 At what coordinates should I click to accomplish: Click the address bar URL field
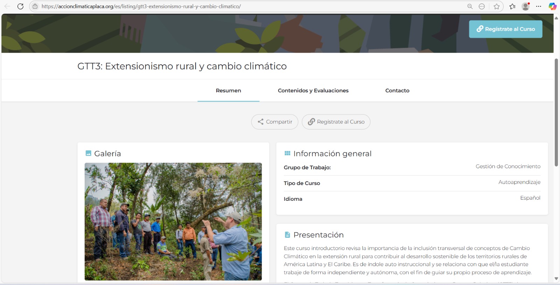click(x=245, y=6)
